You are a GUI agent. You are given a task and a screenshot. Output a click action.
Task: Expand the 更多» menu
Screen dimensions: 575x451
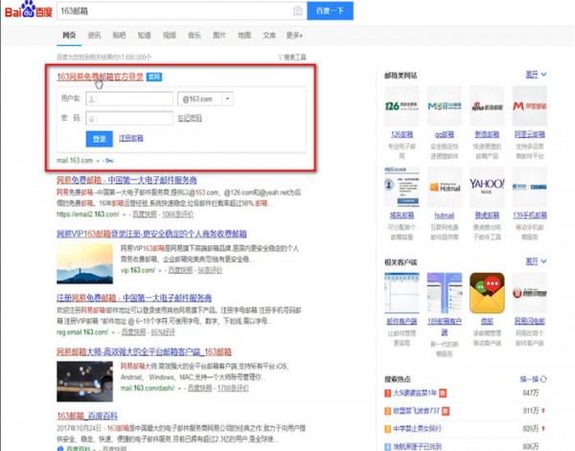point(294,35)
